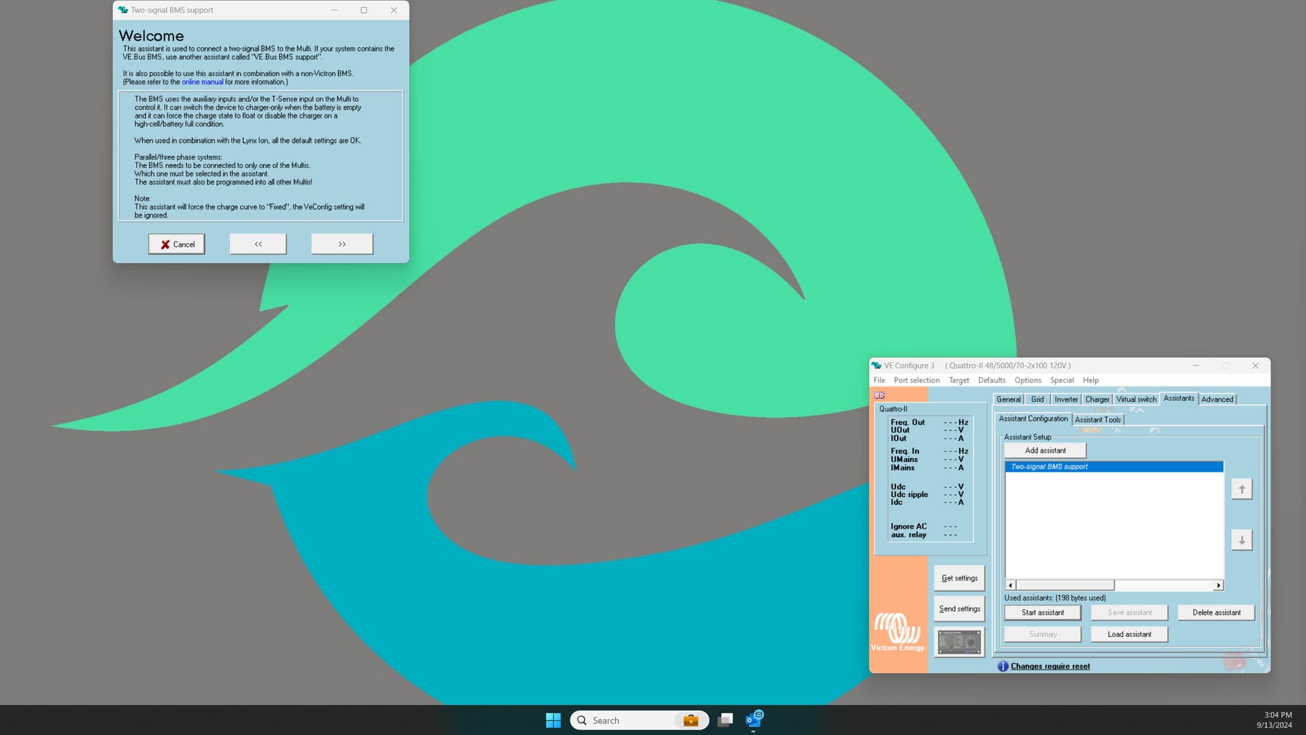Click the Udc ripple readout label
This screenshot has height=735, width=1306.
909,495
